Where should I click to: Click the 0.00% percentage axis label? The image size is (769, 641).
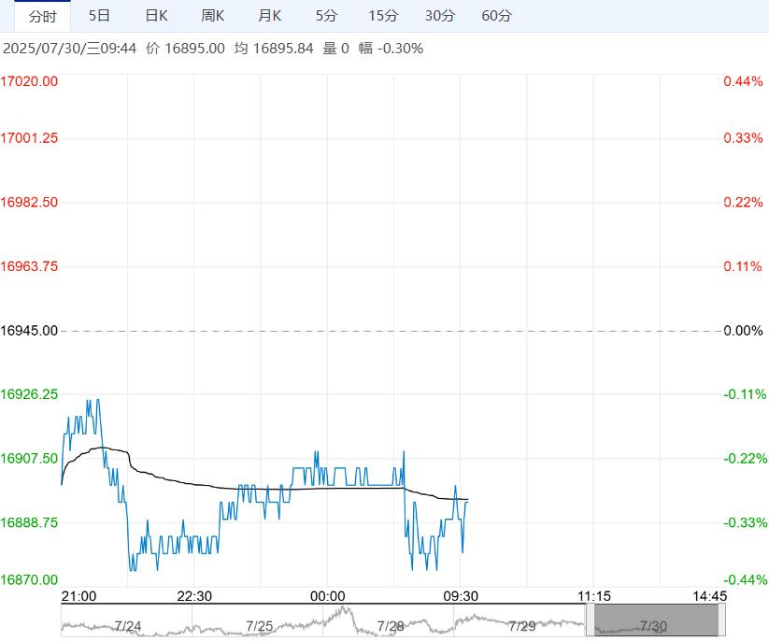point(743,331)
